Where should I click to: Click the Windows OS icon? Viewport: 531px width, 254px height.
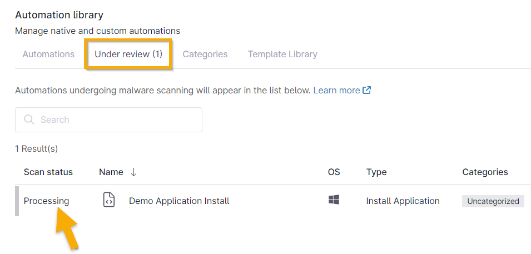pyautogui.click(x=334, y=200)
